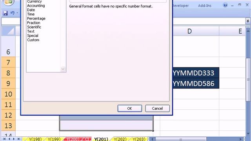Open the Undo history dropdown arrow
The width and height of the screenshot is (251, 141).
pos(17,13)
